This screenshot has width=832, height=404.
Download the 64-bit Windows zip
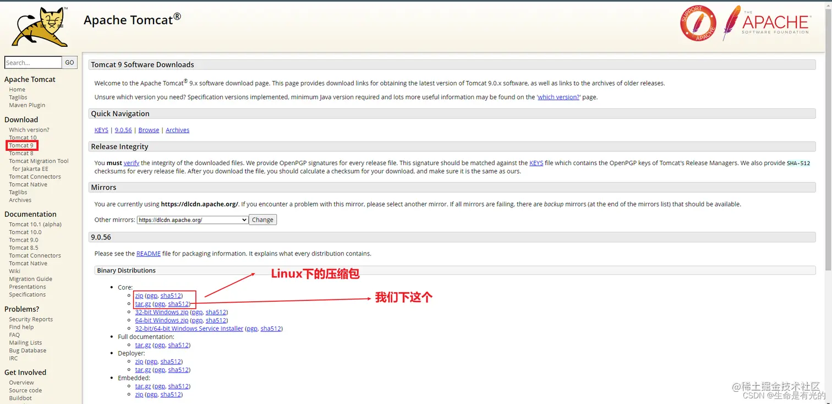pyautogui.click(x=161, y=320)
